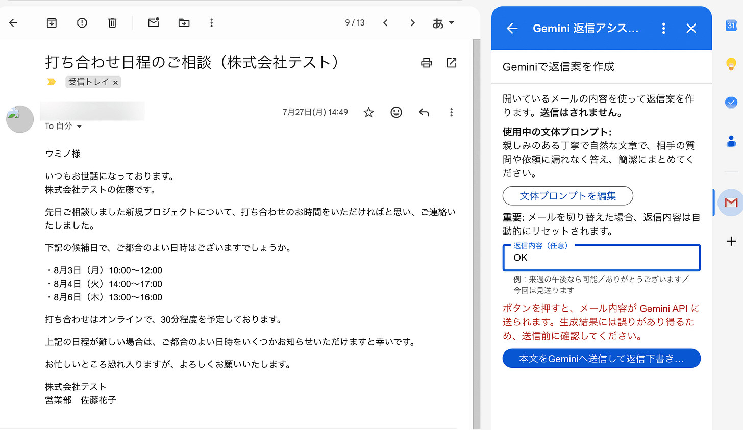This screenshot has height=430, width=743.
Task: Reply to the message with arrow icon
Action: (x=424, y=112)
